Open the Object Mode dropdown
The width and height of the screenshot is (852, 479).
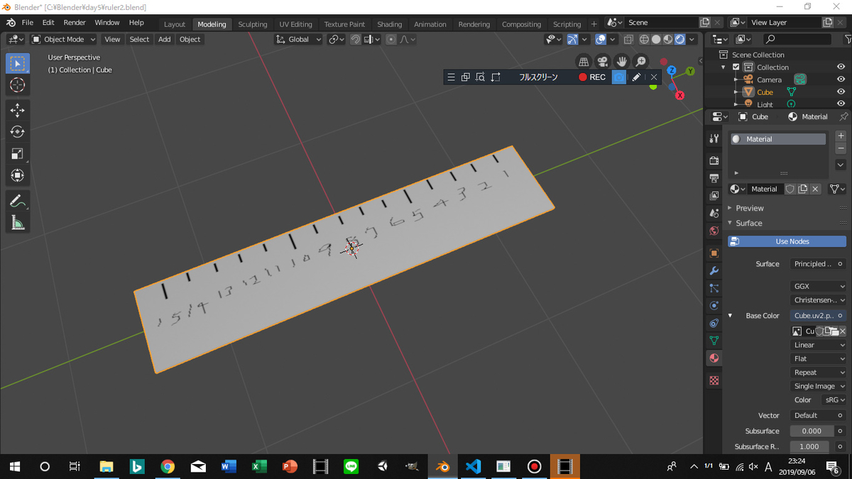63,40
